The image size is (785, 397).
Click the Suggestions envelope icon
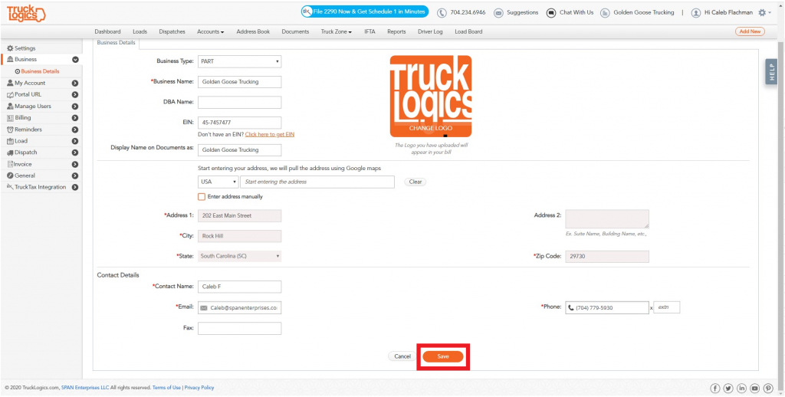498,12
